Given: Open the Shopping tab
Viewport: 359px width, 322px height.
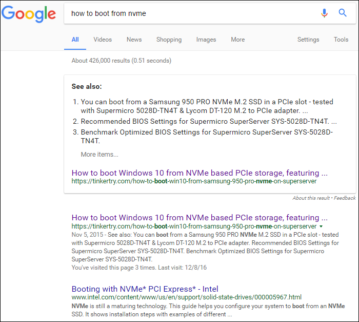Looking at the screenshot, I should [x=169, y=40].
